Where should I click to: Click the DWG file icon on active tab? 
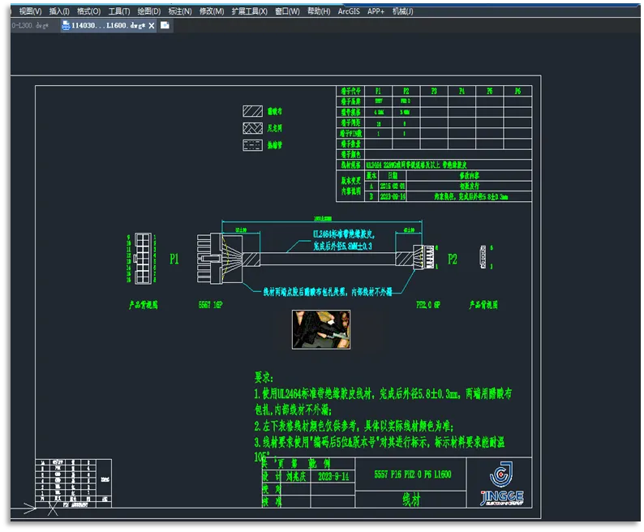(x=66, y=26)
